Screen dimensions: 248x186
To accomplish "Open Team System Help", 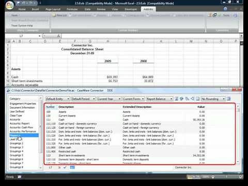I will tap(22, 25).
